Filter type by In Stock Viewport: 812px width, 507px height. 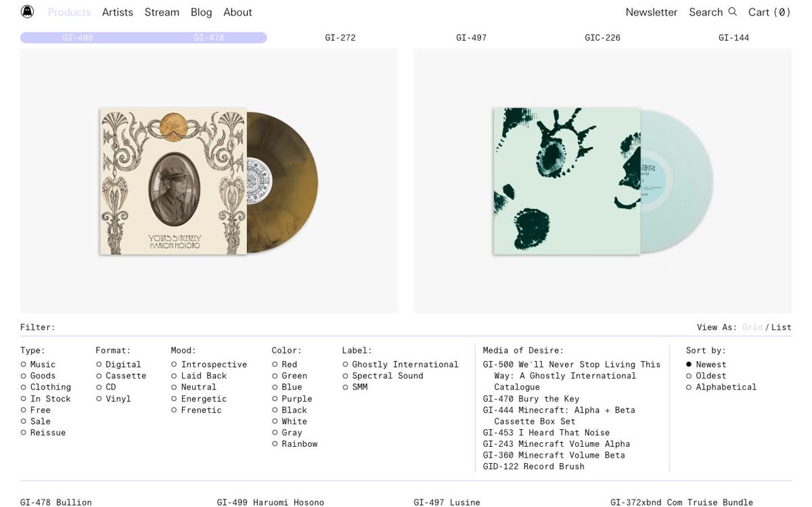45,399
